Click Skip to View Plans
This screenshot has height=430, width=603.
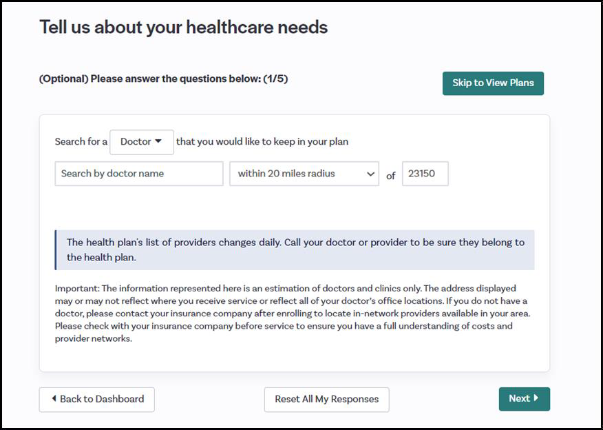point(493,83)
